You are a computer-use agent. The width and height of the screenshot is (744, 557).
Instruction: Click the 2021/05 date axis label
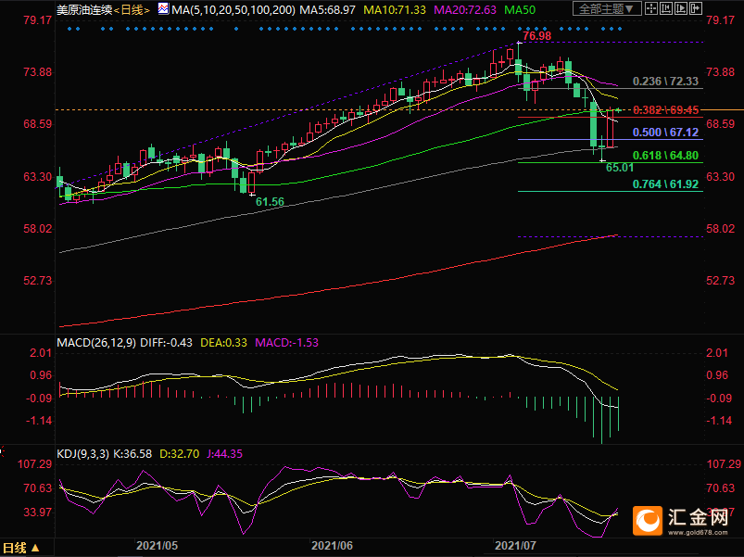pos(157,546)
